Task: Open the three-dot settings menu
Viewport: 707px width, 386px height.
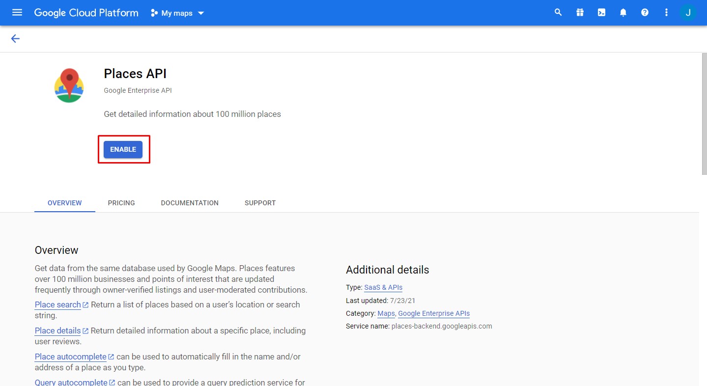Action: pyautogui.click(x=666, y=13)
